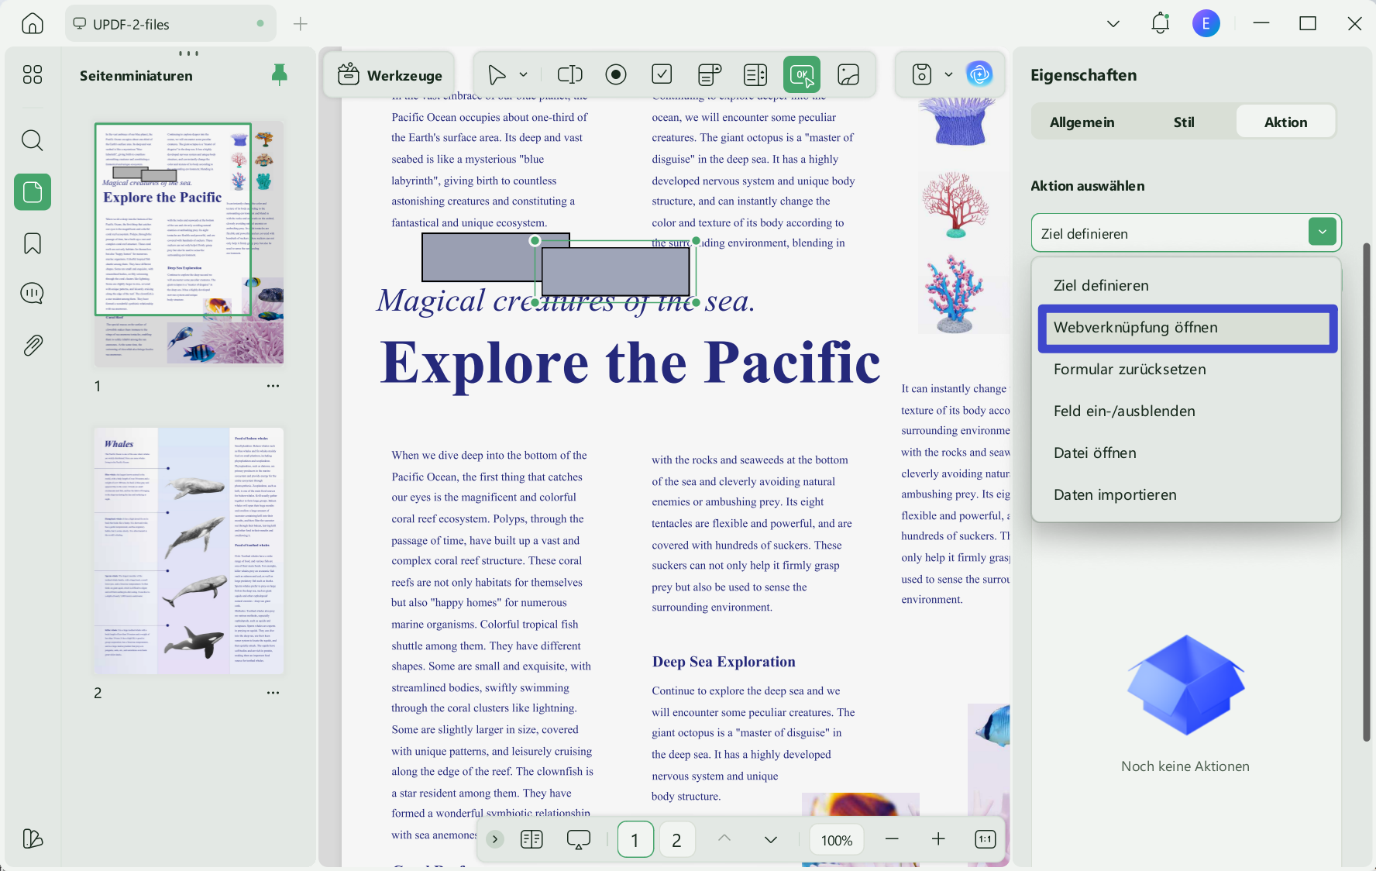
Task: Open the tab list chevron in title bar
Action: 1113,24
